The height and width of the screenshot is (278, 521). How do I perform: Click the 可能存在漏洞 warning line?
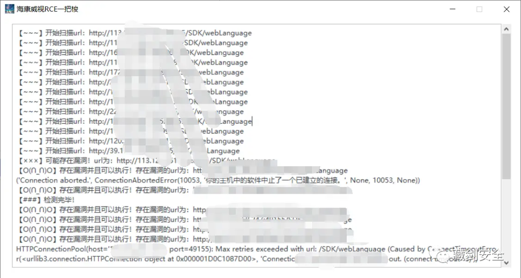click(146, 161)
